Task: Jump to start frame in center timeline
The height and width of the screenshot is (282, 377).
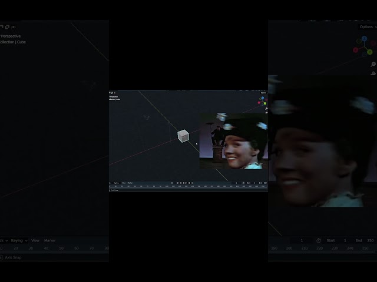Action: click(x=178, y=183)
